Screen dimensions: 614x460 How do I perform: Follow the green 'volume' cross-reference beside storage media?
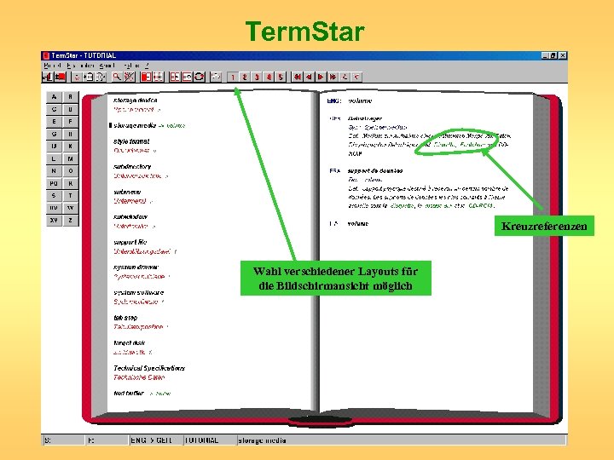(176, 125)
